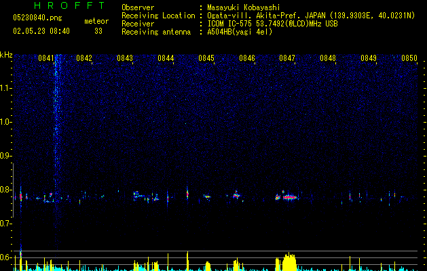Click the Observer label
Image resolution: width=427 pixels, height=271 pixels.
pos(138,7)
